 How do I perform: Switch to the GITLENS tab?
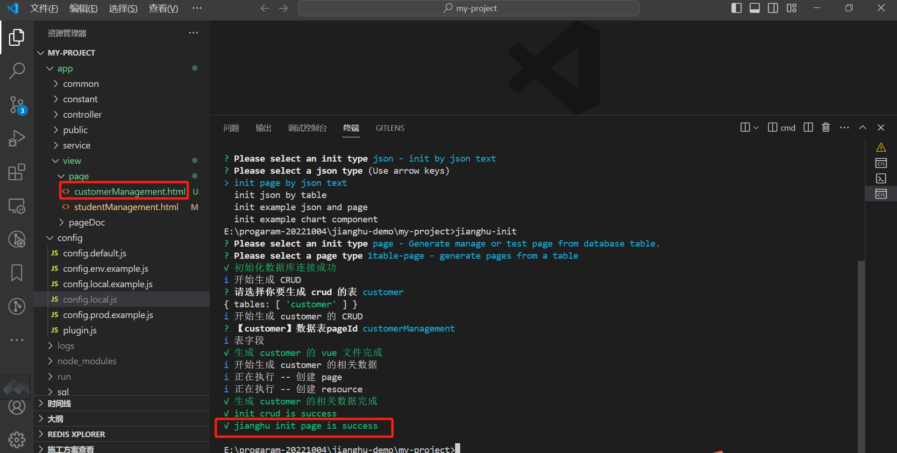[390, 128]
